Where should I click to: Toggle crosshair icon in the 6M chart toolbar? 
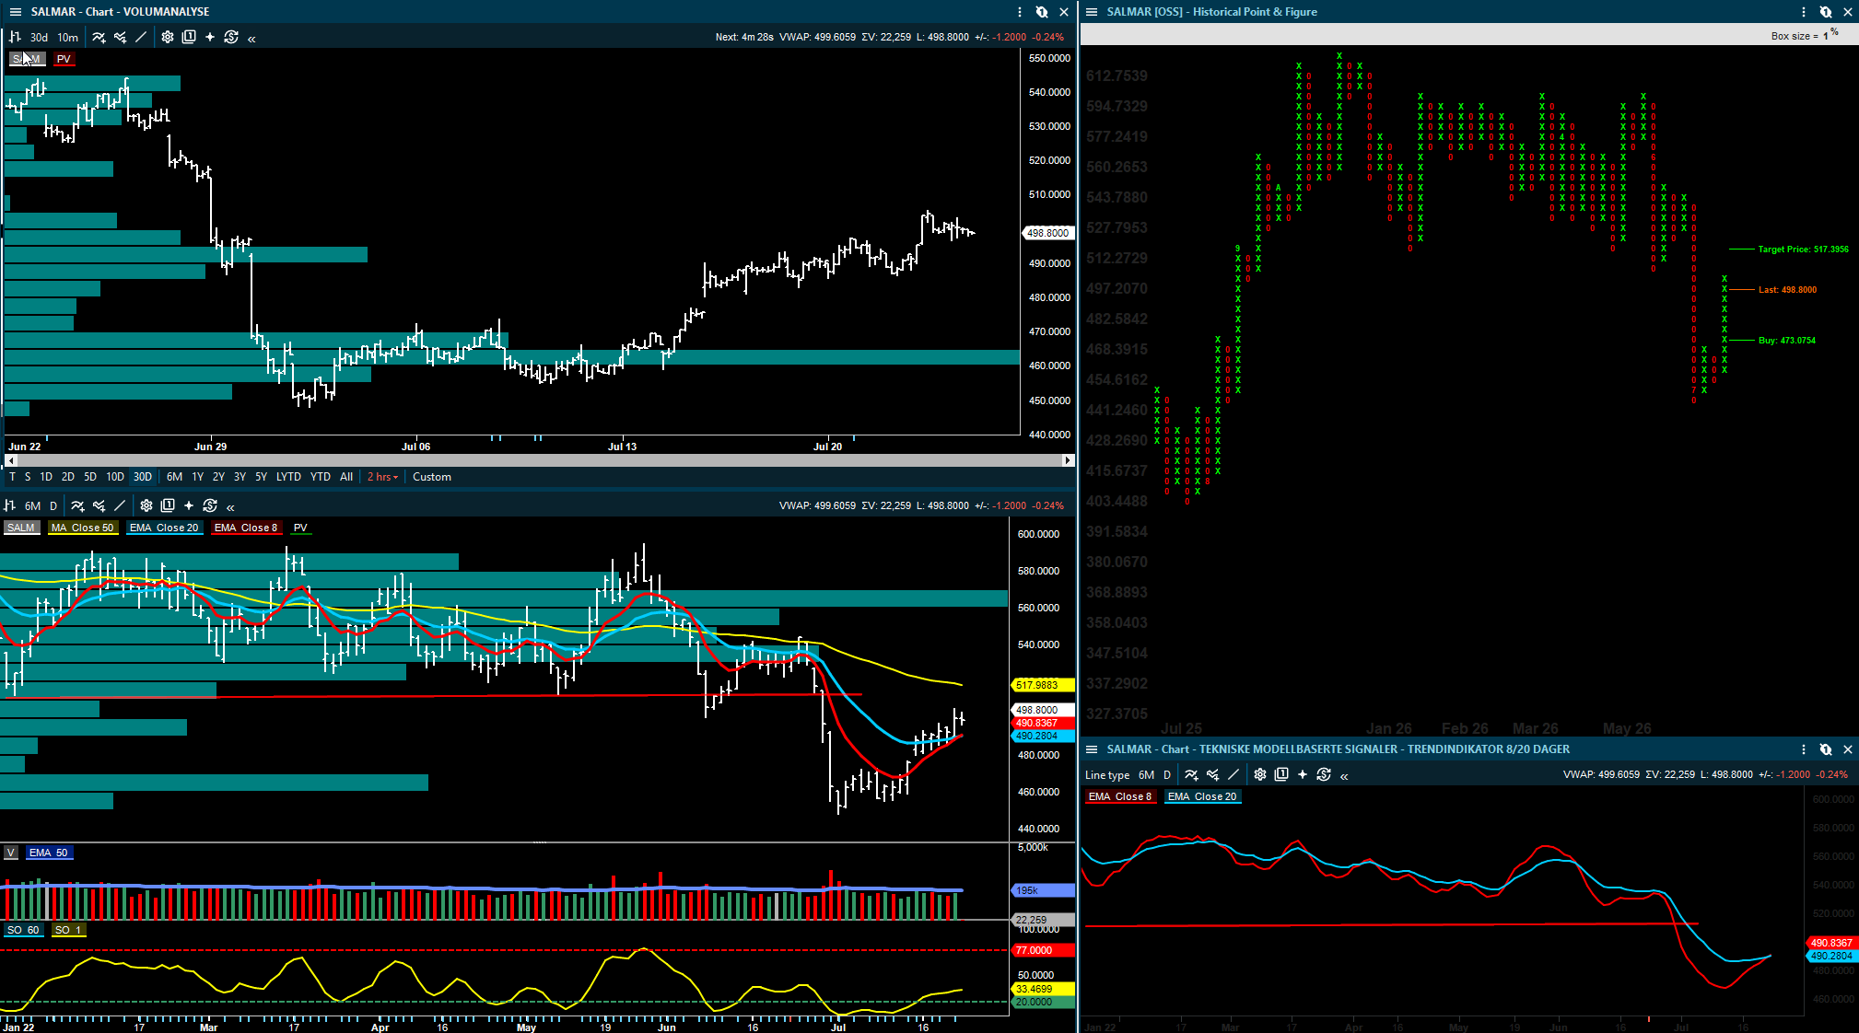(x=189, y=505)
